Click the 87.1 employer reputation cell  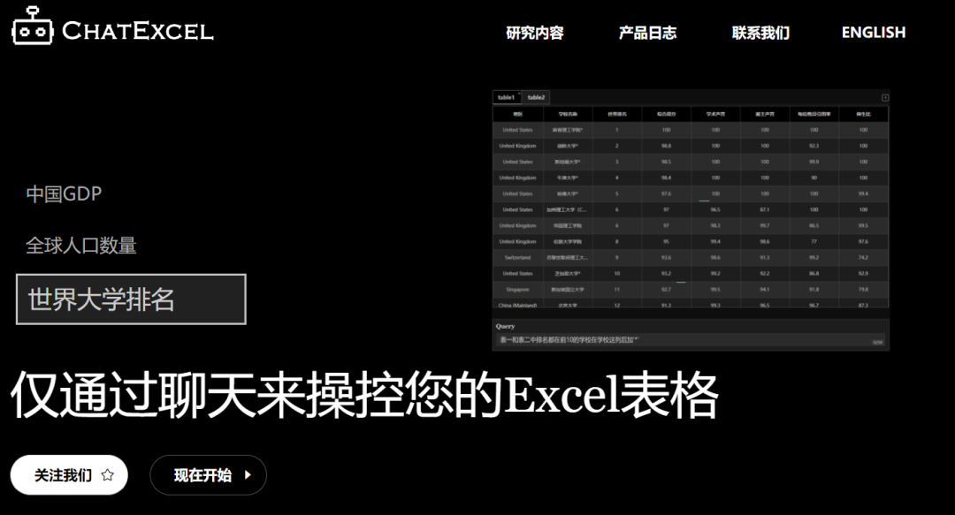coord(765,209)
